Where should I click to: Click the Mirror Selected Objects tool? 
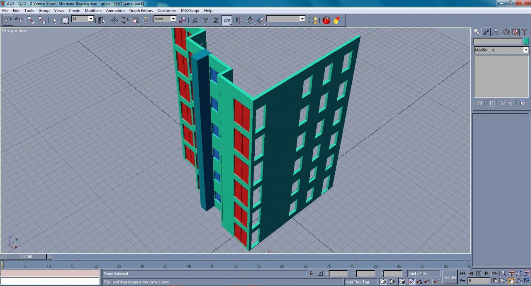click(239, 20)
